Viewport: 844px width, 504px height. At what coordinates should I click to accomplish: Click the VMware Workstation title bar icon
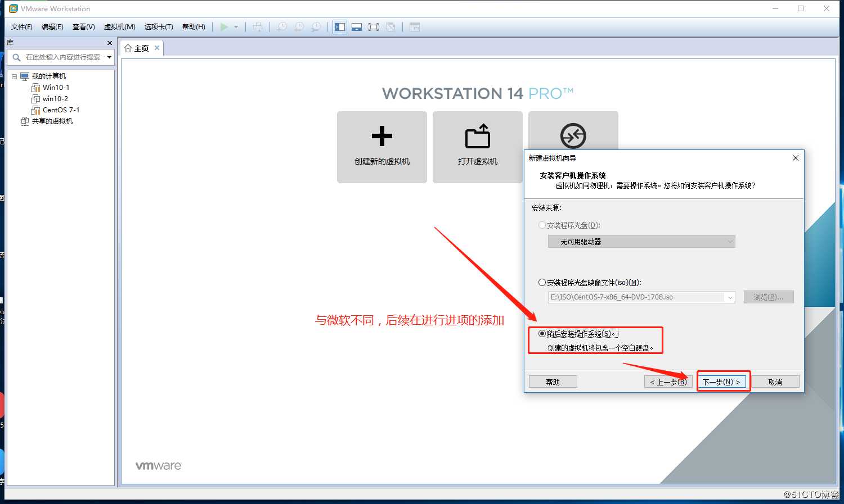(x=14, y=8)
